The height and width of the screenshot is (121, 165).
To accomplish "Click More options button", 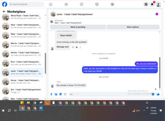I will click(133, 27).
